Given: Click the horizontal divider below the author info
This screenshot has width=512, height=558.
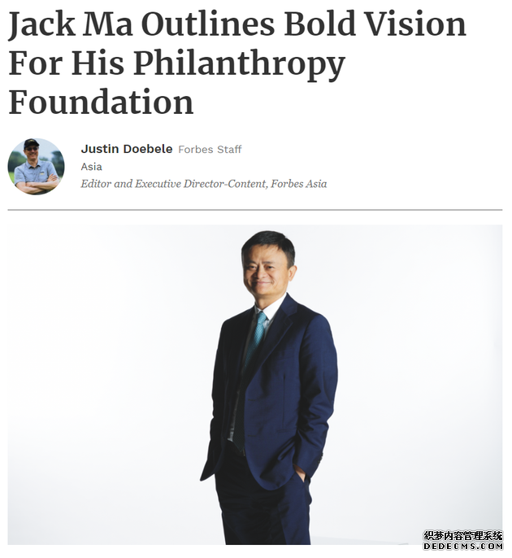Looking at the screenshot, I should point(255,210).
